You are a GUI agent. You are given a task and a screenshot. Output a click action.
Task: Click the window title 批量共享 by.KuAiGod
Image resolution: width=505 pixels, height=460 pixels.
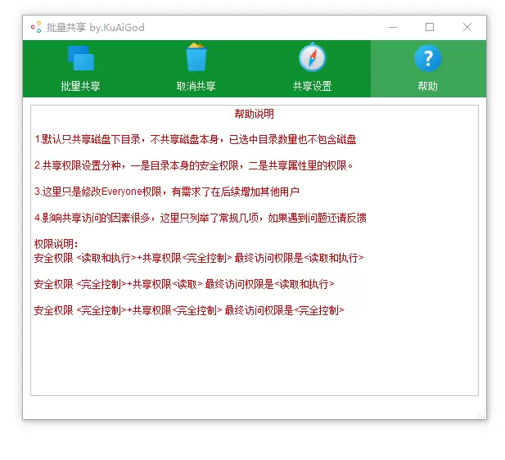[x=95, y=27]
